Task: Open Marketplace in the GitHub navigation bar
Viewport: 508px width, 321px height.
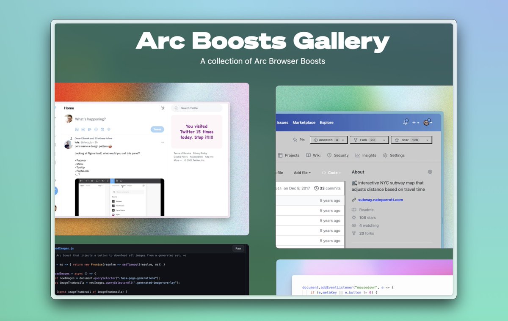Action: 304,123
